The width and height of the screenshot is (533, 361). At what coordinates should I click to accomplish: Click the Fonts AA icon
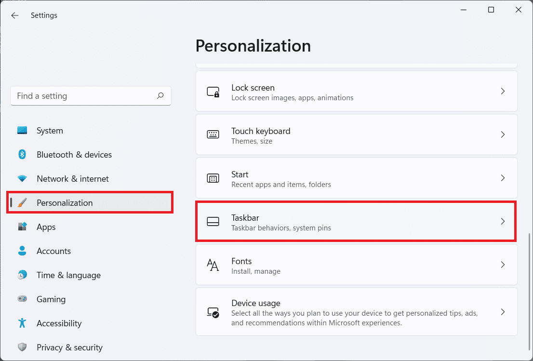[213, 265]
